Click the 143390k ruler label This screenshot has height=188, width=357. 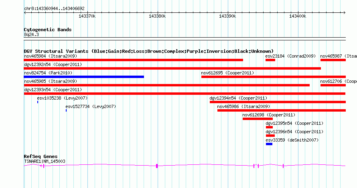pos(227,16)
